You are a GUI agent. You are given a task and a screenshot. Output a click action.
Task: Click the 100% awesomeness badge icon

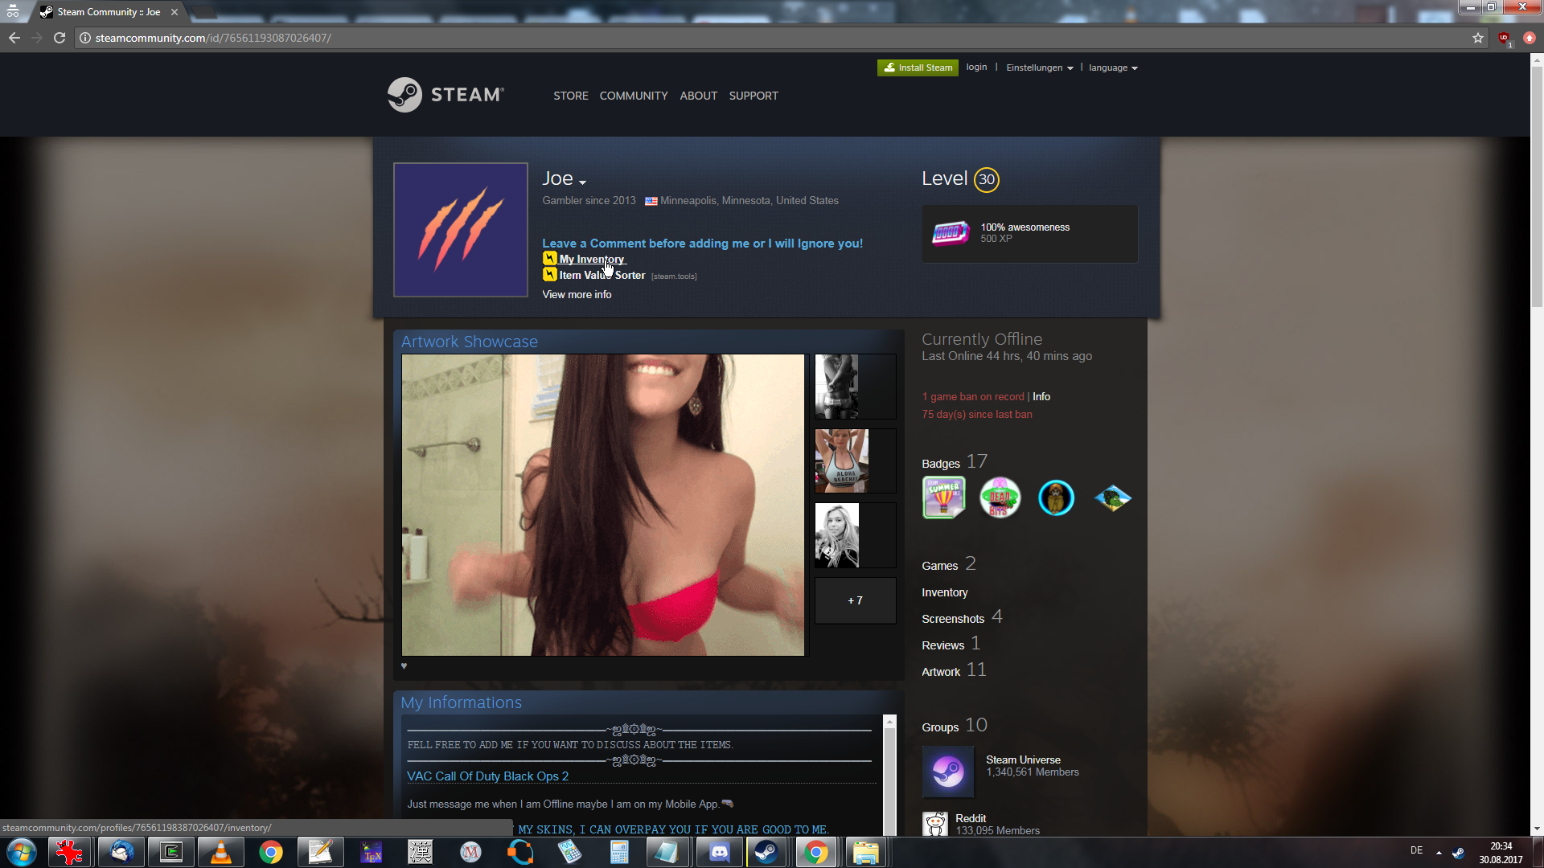[x=951, y=233]
